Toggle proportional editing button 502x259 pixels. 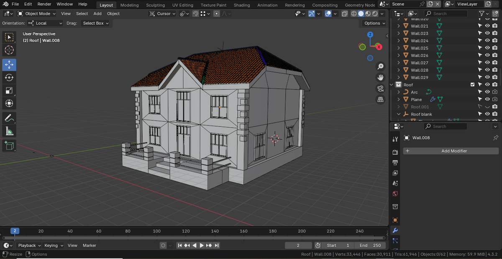click(x=216, y=14)
